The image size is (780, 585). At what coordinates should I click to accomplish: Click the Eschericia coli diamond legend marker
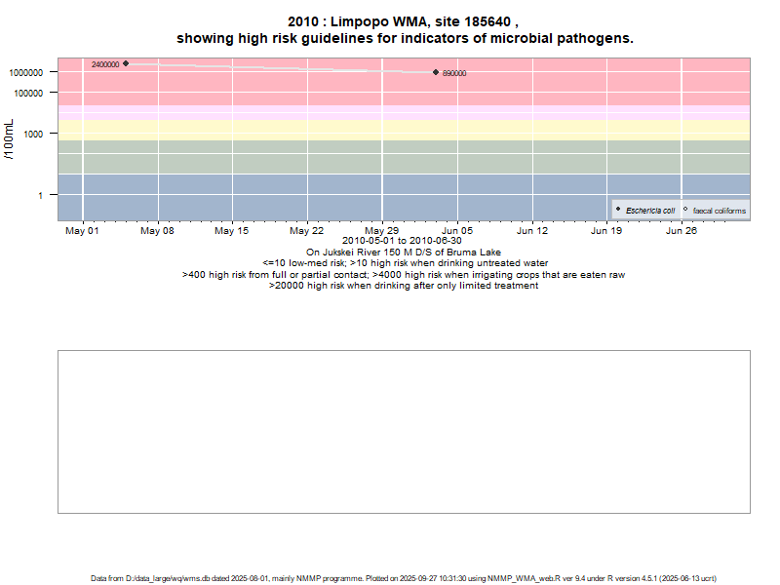pos(618,210)
